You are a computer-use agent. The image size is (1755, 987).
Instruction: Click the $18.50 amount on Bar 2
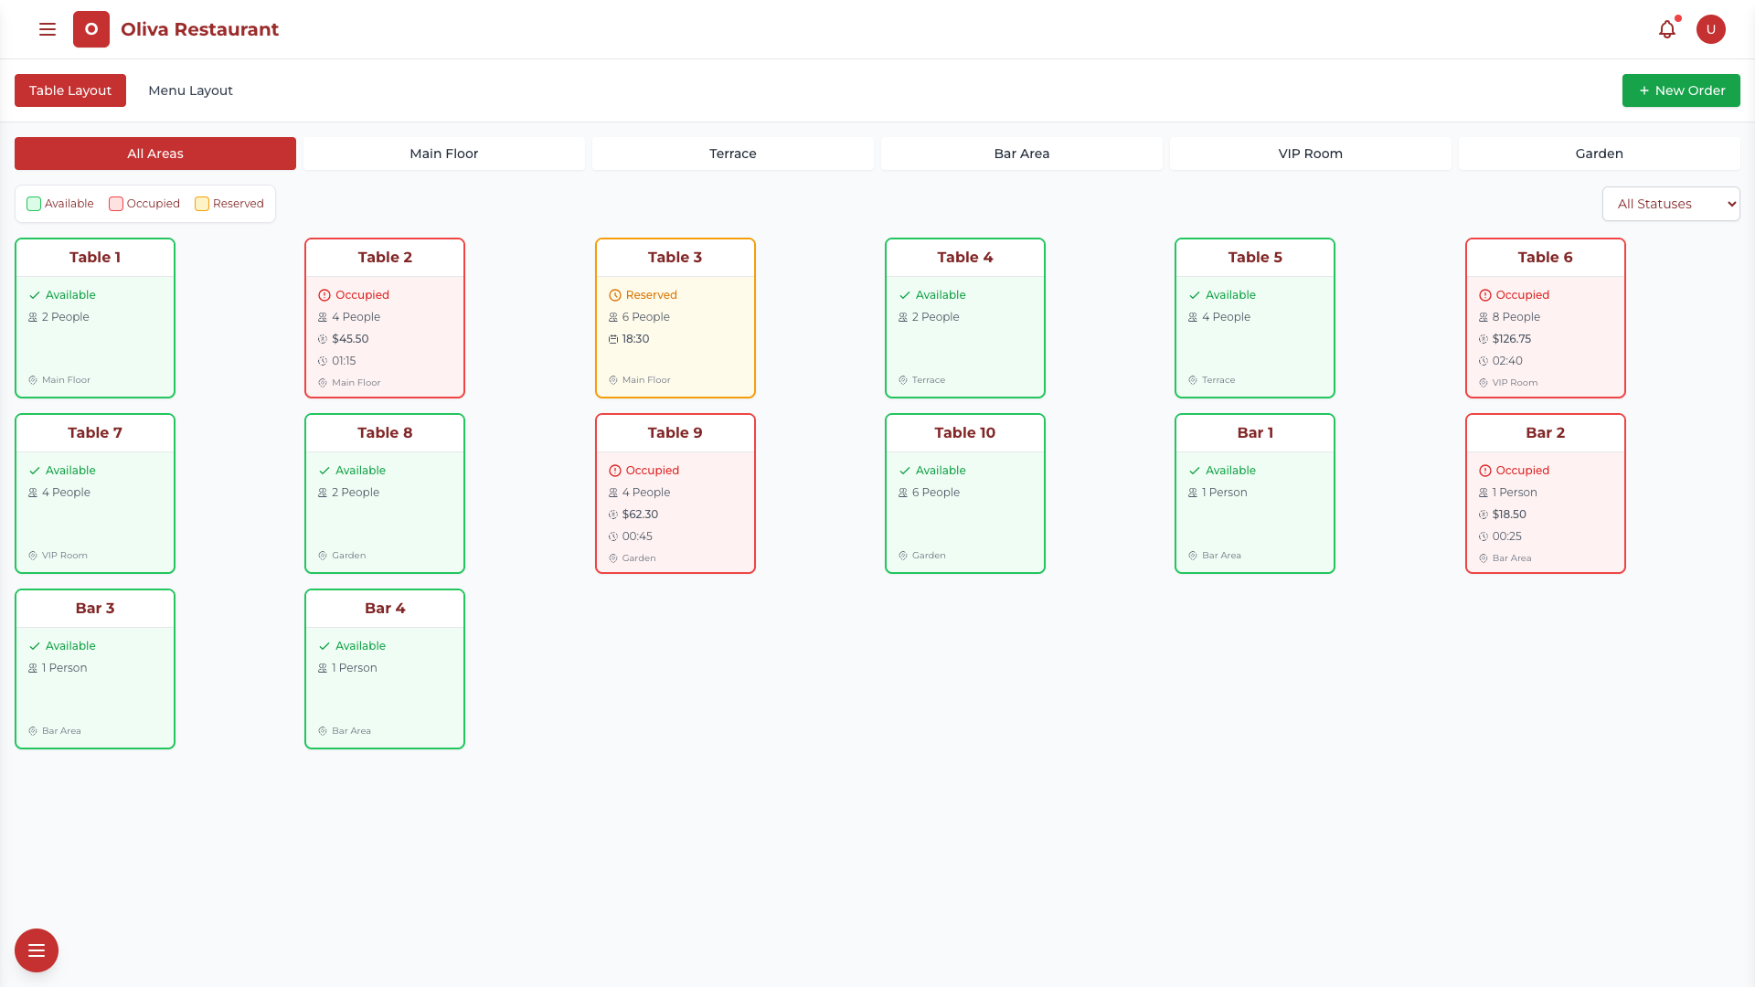pyautogui.click(x=1509, y=515)
